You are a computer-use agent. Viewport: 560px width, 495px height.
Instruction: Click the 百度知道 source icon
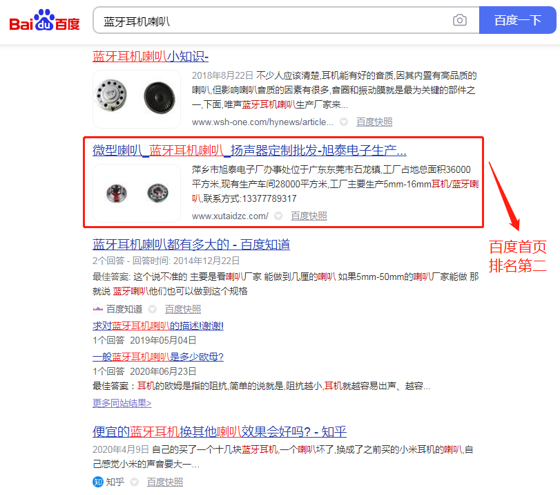(x=98, y=309)
